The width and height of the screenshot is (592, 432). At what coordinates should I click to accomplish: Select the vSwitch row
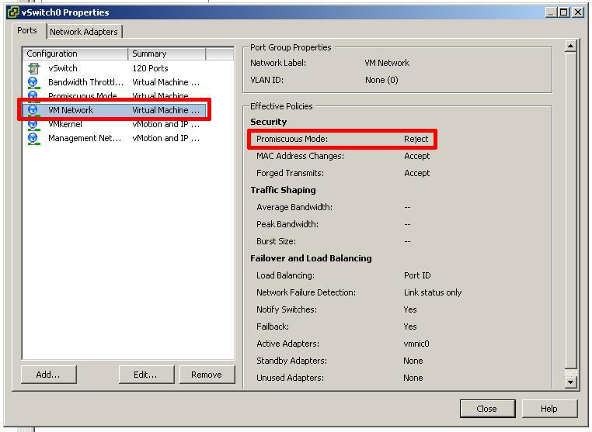click(115, 68)
